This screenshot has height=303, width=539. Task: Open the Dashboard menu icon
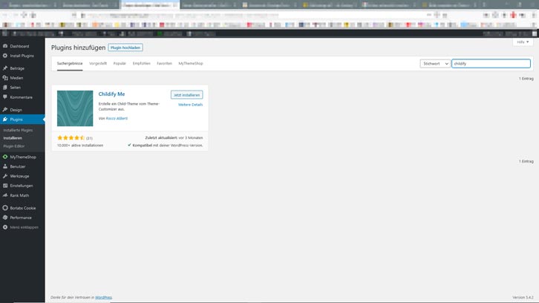(x=5, y=46)
